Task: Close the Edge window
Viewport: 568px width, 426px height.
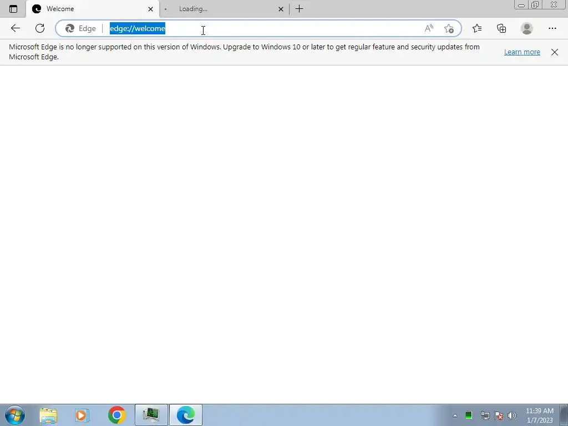Action: pos(554,4)
